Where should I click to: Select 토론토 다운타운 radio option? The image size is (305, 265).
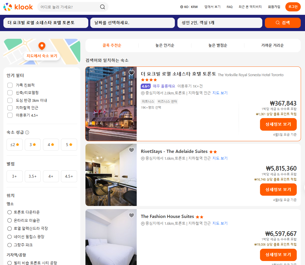click(x=9, y=212)
